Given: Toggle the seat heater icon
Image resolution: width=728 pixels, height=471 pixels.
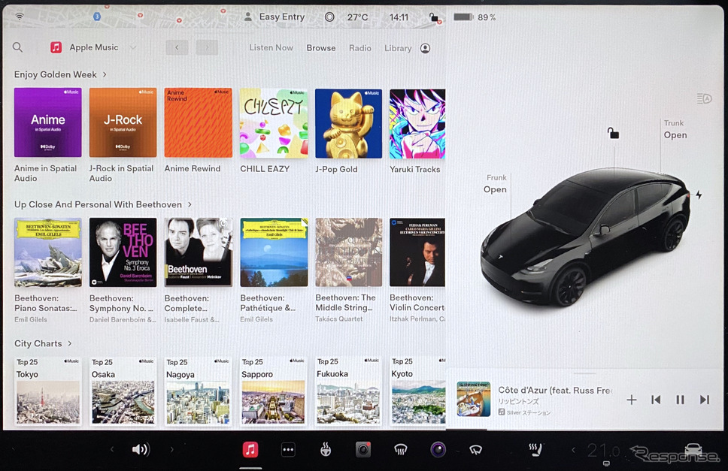Looking at the screenshot, I should click(x=535, y=449).
